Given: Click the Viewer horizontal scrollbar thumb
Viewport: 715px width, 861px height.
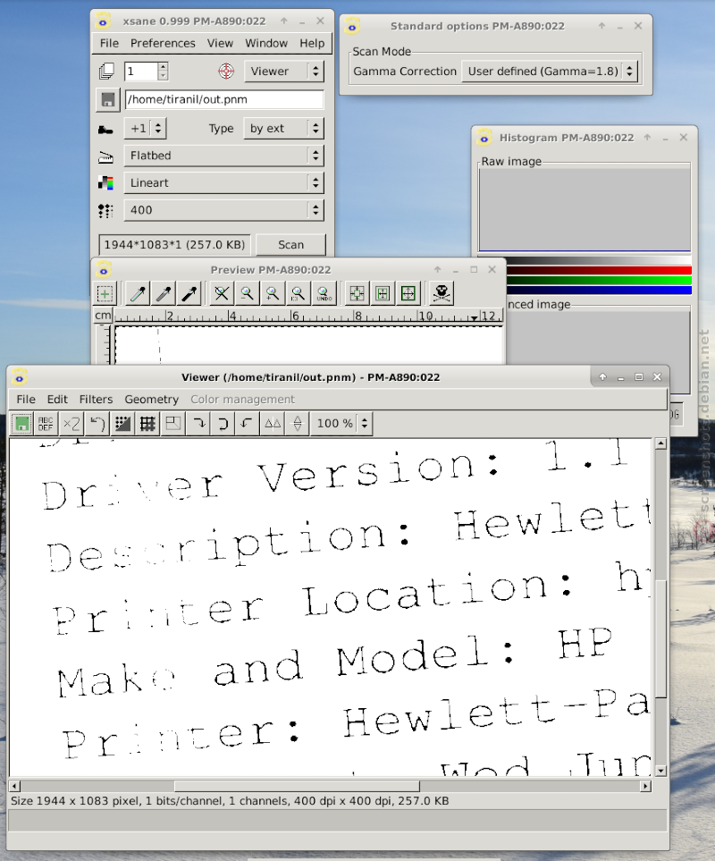Looking at the screenshot, I should pos(297,786).
